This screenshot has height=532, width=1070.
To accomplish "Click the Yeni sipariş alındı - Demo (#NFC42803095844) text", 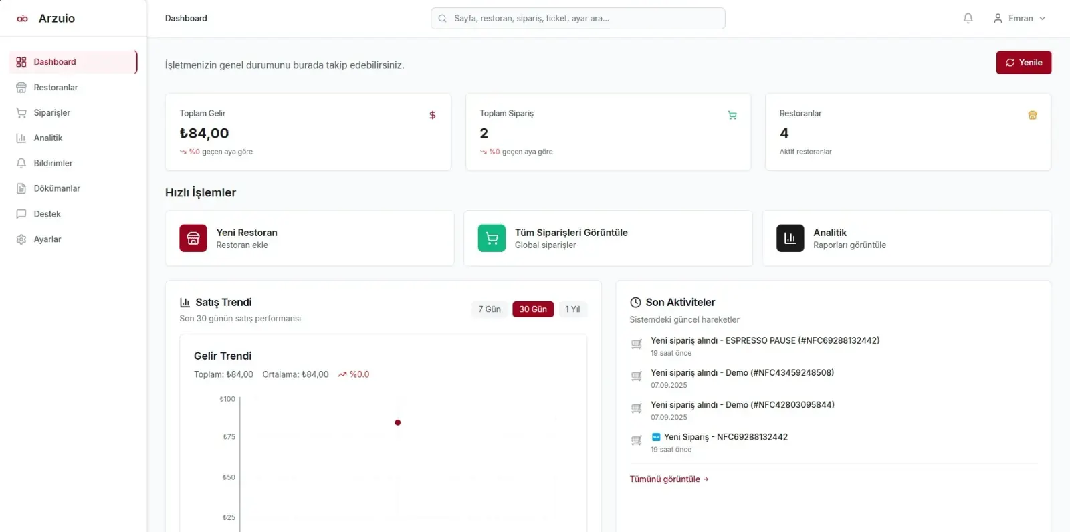I will coord(742,405).
